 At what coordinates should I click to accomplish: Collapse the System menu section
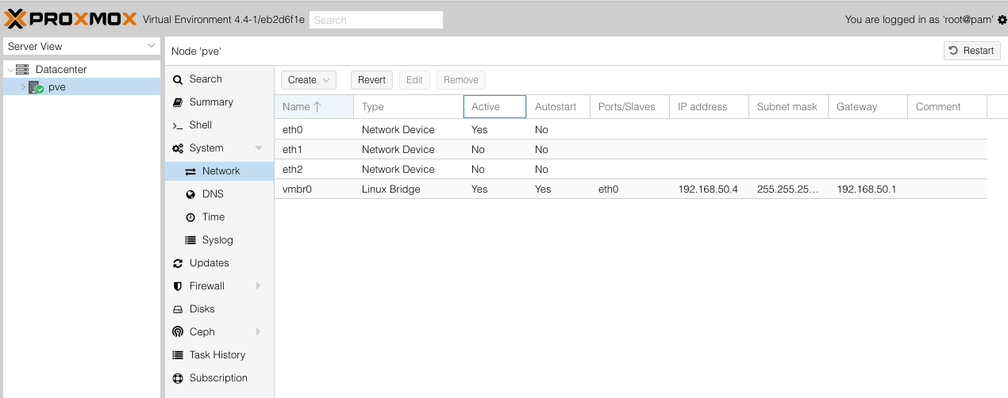point(258,148)
